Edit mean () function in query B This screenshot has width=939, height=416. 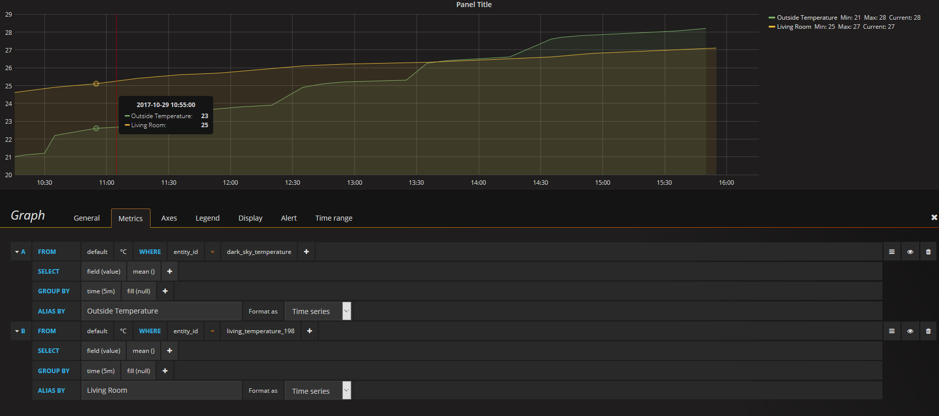tap(144, 350)
